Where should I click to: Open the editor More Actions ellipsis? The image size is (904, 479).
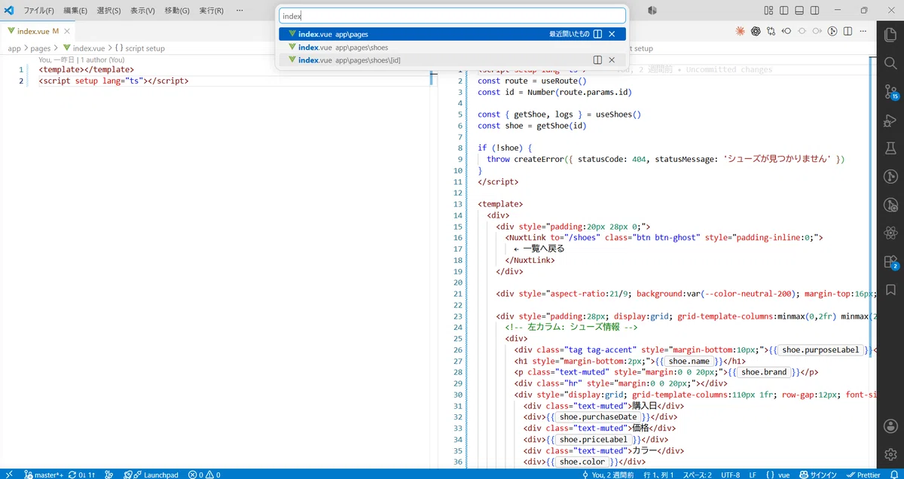[x=863, y=31]
